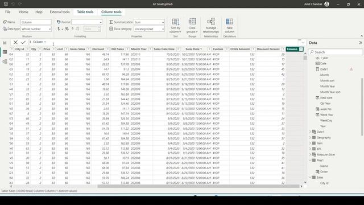Commit formula with checkmark icon

pyautogui.click(x=23, y=42)
